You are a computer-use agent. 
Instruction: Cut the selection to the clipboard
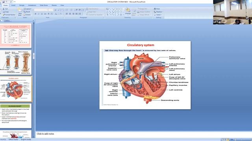coord(5,9)
